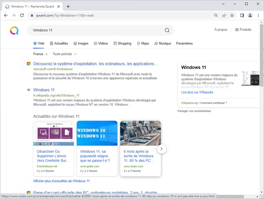
Task: Open Chrome three-dot menu
Action: 258,15
